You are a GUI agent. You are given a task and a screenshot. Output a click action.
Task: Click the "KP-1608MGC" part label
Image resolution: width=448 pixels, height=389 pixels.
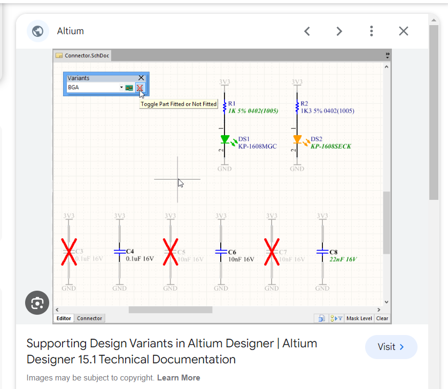pos(258,146)
